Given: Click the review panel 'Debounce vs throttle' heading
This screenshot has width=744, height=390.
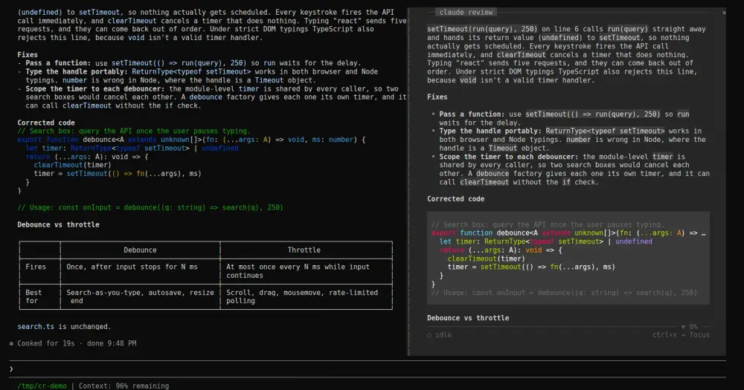Looking at the screenshot, I should pos(468,318).
